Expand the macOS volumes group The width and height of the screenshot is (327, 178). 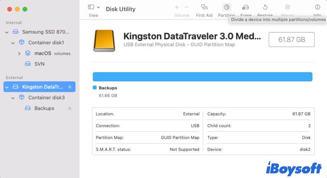coord(19,53)
